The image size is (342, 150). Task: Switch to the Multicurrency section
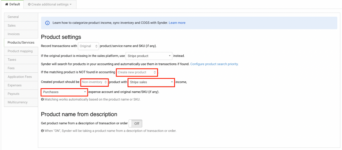(x=18, y=102)
